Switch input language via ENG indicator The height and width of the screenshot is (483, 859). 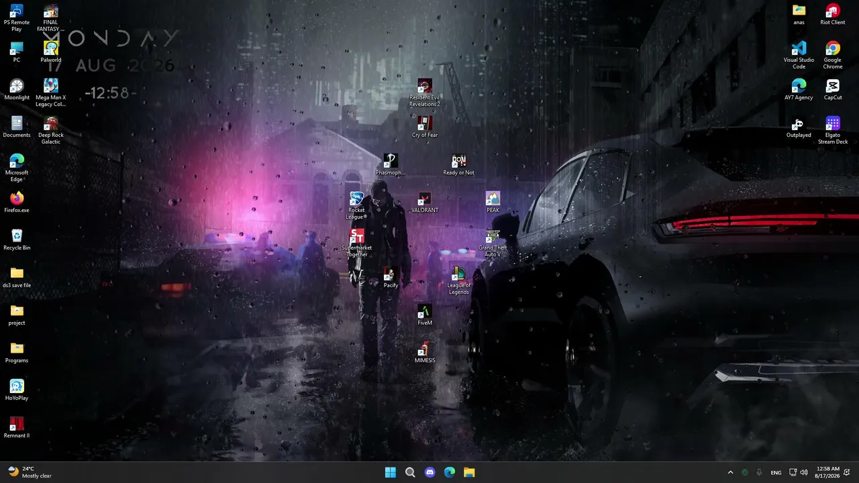776,472
